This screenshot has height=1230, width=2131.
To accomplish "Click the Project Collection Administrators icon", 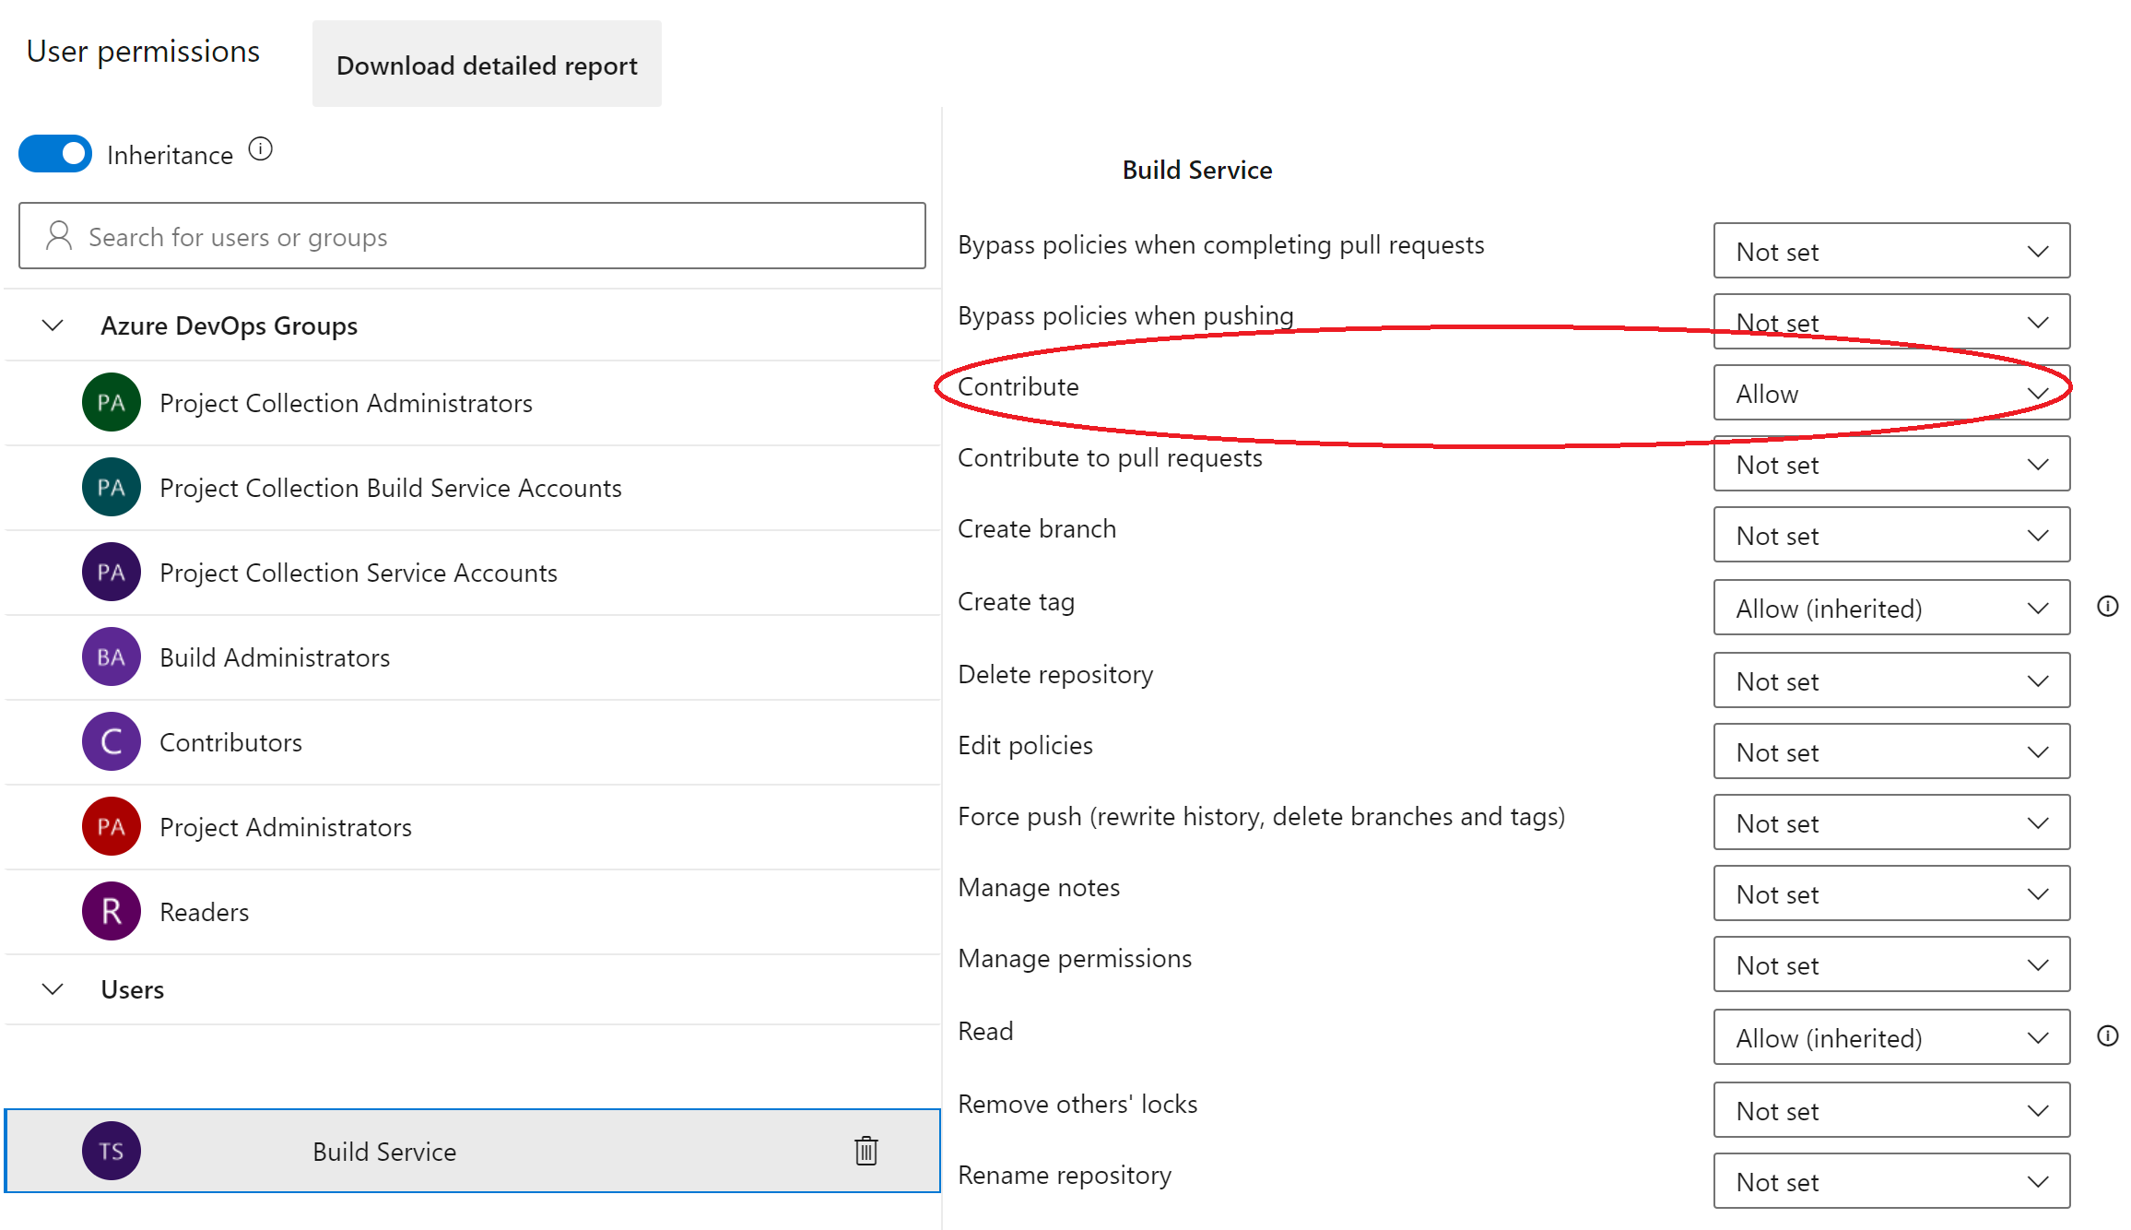I will (112, 400).
